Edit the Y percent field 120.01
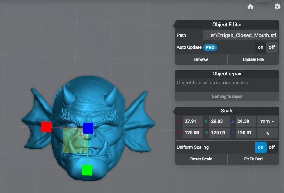 click(x=219, y=133)
